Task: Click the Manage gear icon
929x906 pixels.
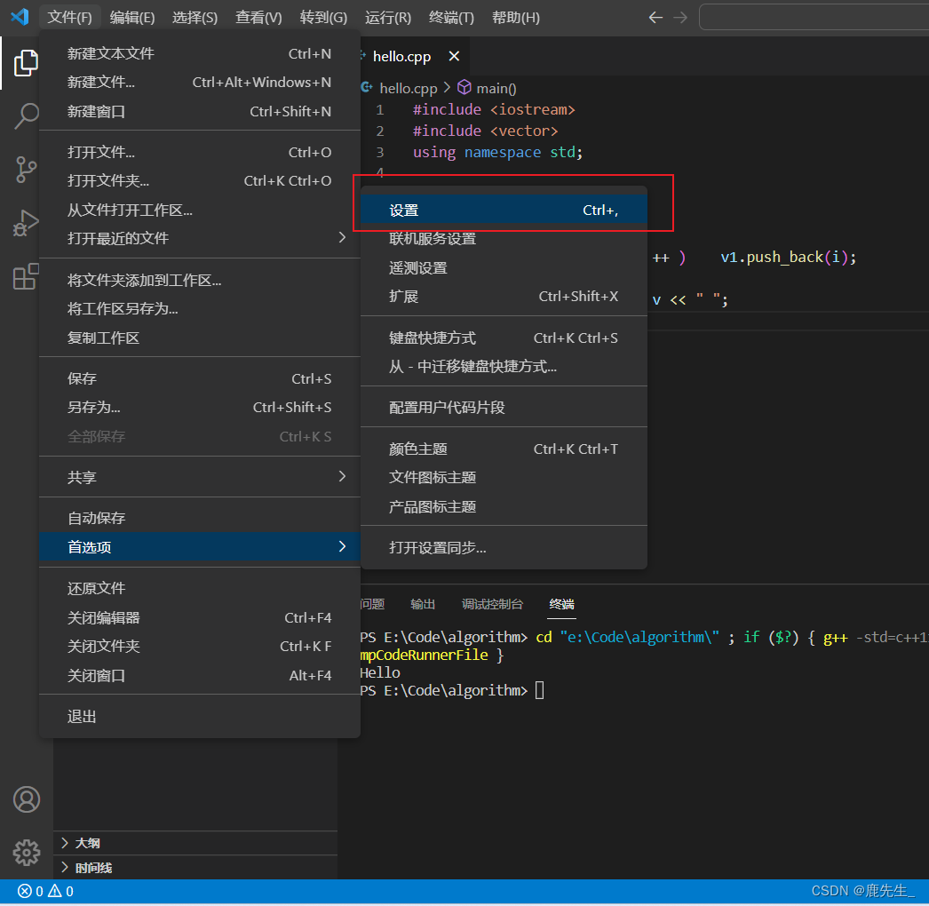Action: [27, 853]
